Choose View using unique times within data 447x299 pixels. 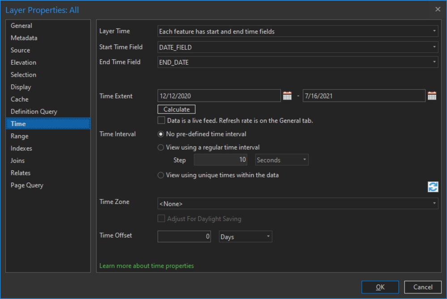coord(161,175)
